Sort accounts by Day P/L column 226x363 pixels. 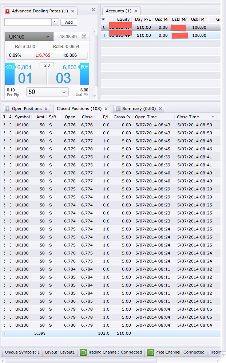[x=143, y=19]
